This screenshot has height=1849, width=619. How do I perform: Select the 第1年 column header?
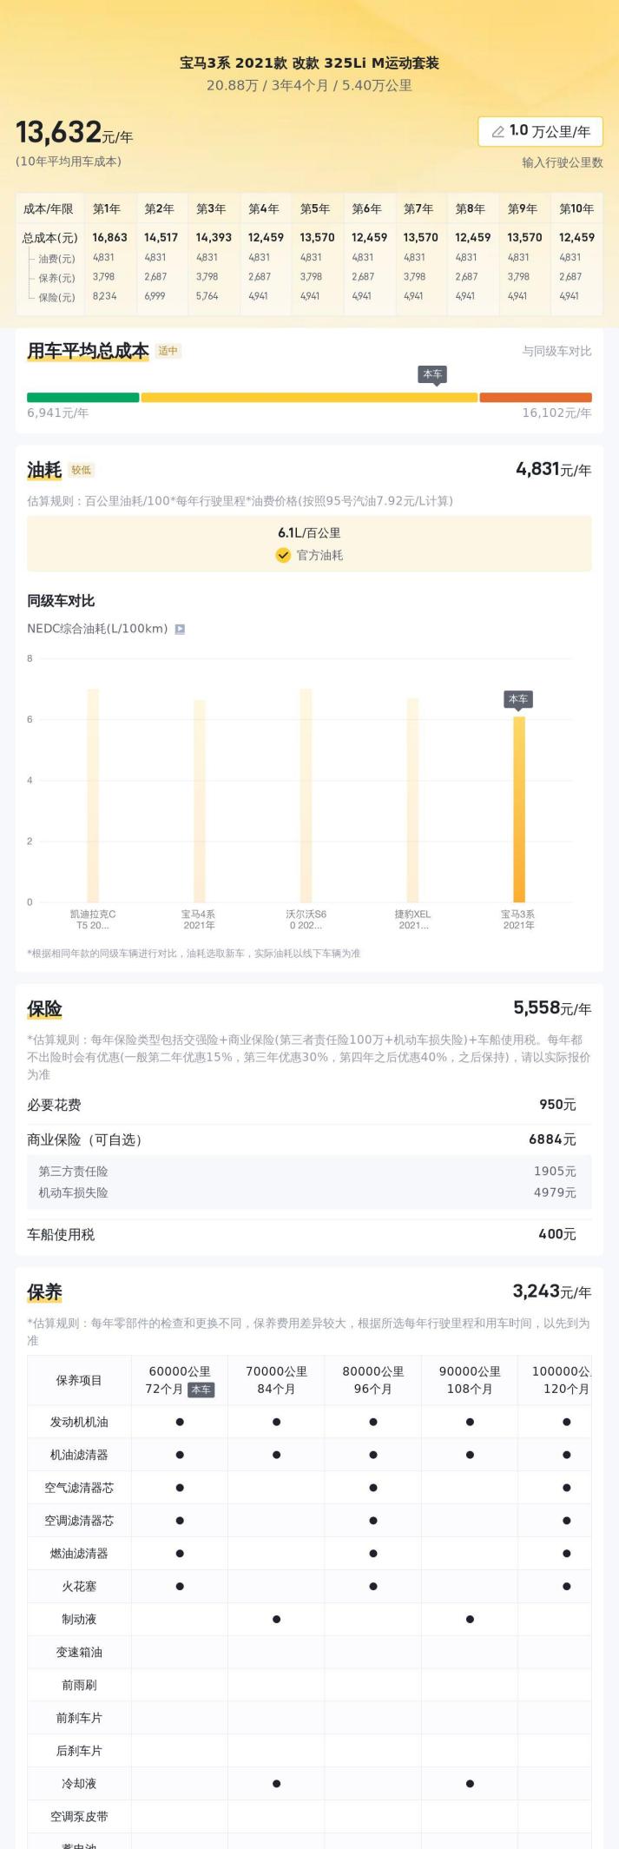point(107,208)
